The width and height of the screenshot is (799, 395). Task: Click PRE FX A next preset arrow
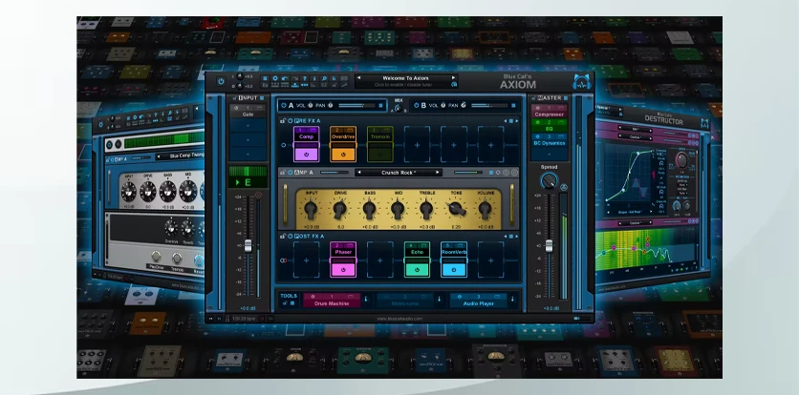point(517,121)
